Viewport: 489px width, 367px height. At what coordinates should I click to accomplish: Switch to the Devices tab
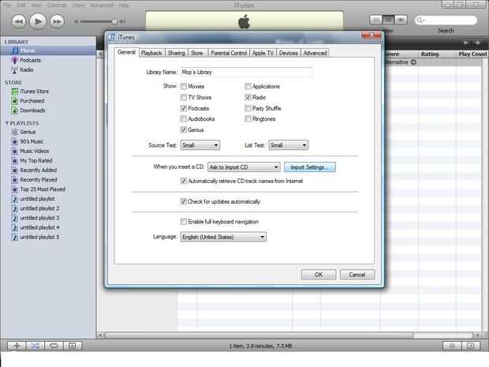pyautogui.click(x=288, y=53)
